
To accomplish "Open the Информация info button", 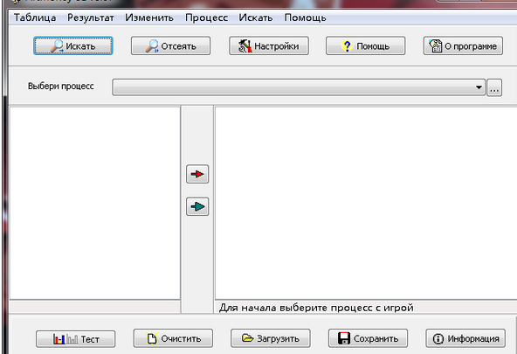I will (465, 338).
